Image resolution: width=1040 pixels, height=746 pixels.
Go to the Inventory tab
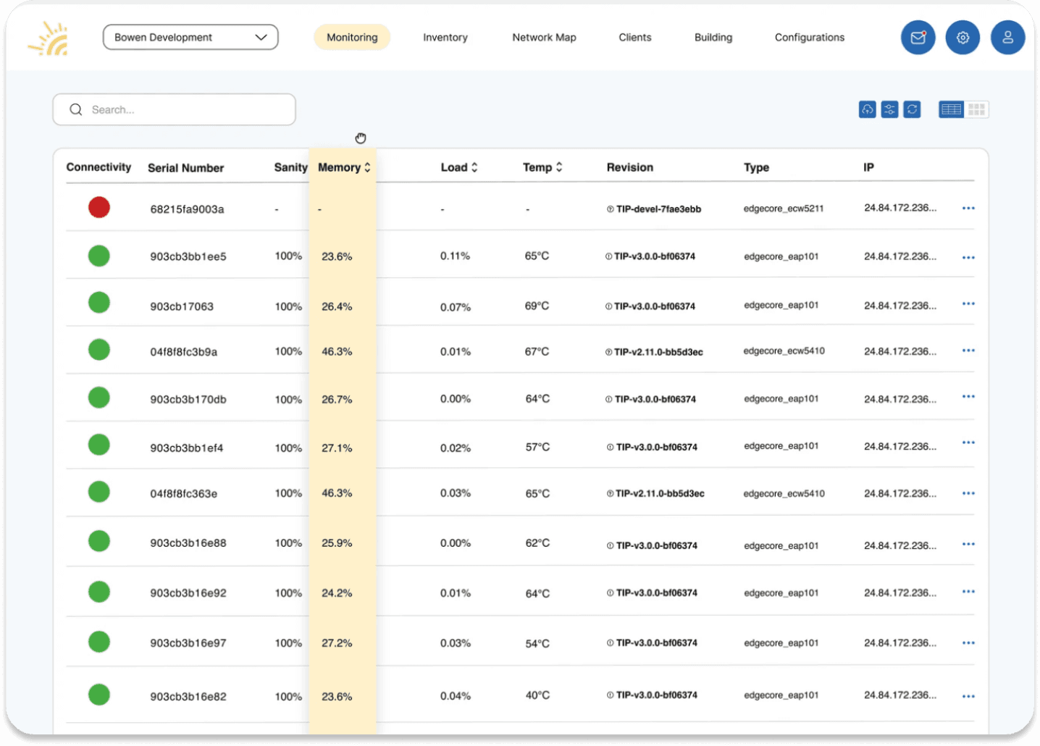coord(445,38)
